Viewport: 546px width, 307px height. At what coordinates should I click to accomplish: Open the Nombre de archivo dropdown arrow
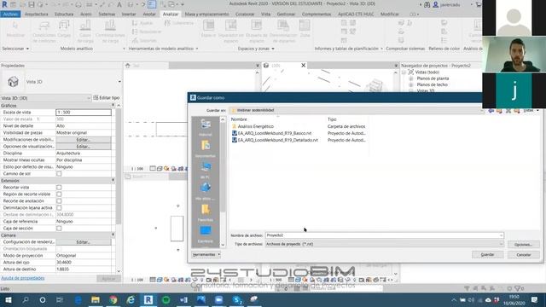pyautogui.click(x=501, y=235)
